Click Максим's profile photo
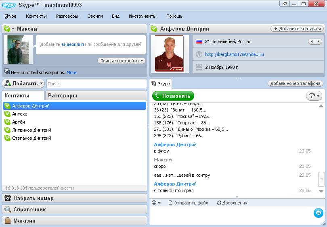This screenshot has width=327, height=227. pos(18,50)
